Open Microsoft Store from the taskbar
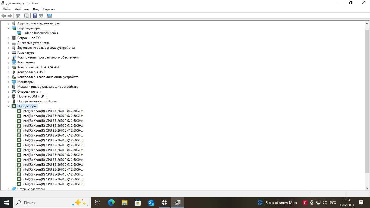 tap(138, 203)
